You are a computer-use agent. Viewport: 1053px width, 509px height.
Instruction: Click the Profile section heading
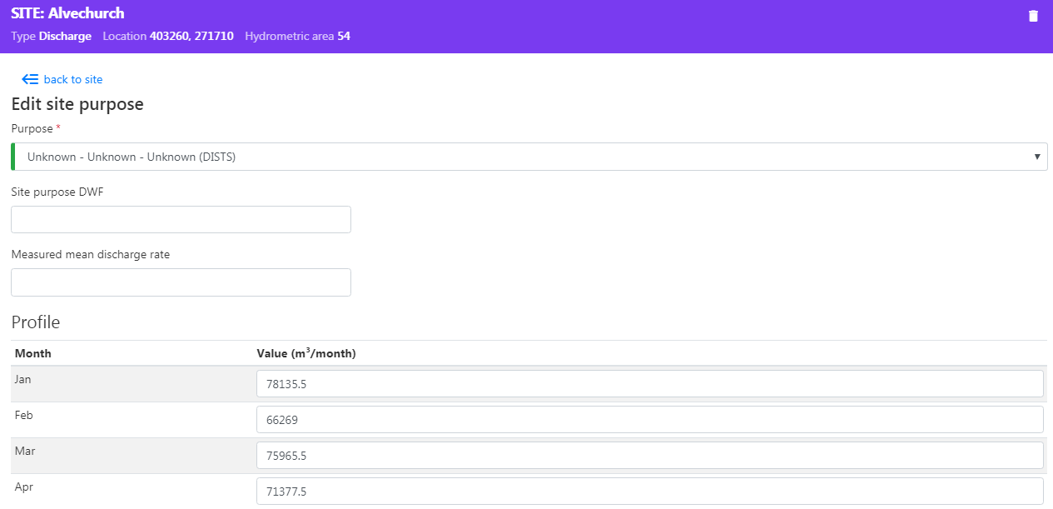click(x=36, y=322)
